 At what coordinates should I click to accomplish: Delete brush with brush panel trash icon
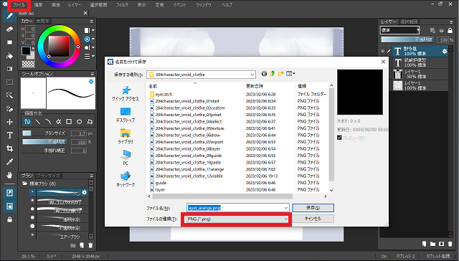pyautogui.click(x=91, y=245)
